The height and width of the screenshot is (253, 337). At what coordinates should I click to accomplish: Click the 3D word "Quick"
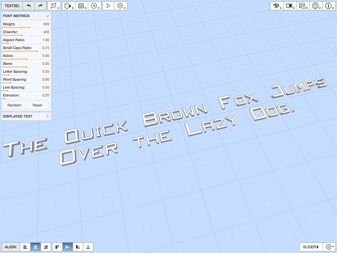pos(96,132)
